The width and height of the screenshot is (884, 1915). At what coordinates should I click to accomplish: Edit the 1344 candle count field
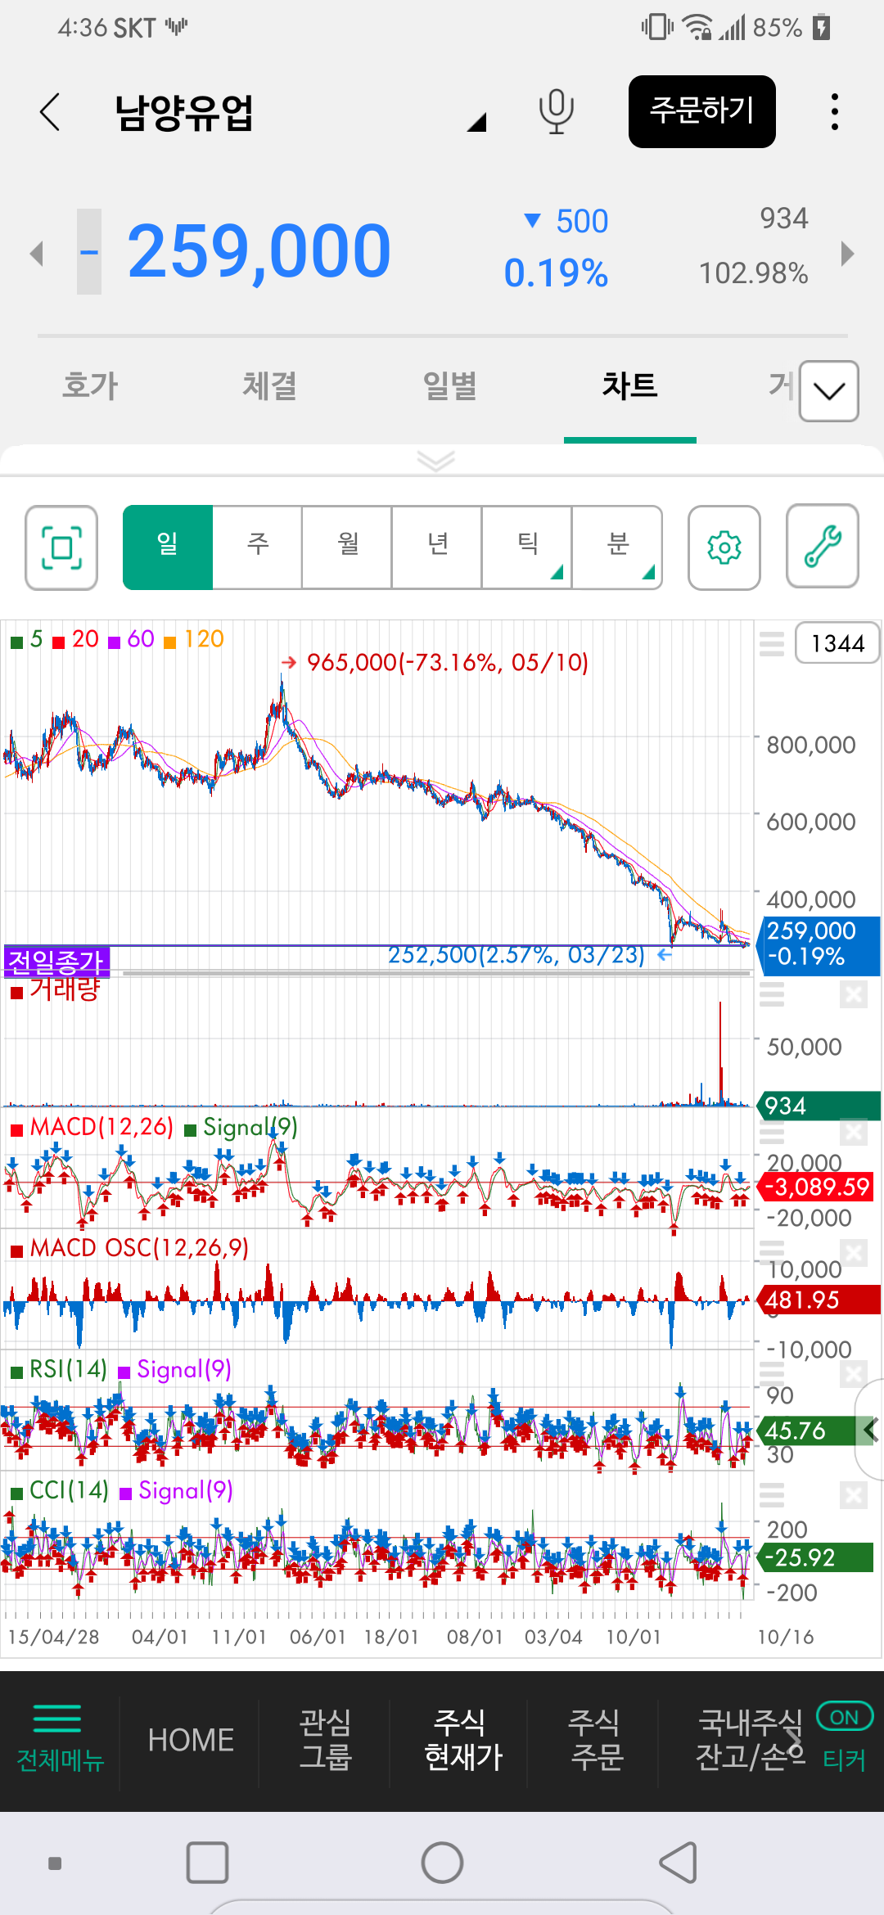(x=837, y=643)
